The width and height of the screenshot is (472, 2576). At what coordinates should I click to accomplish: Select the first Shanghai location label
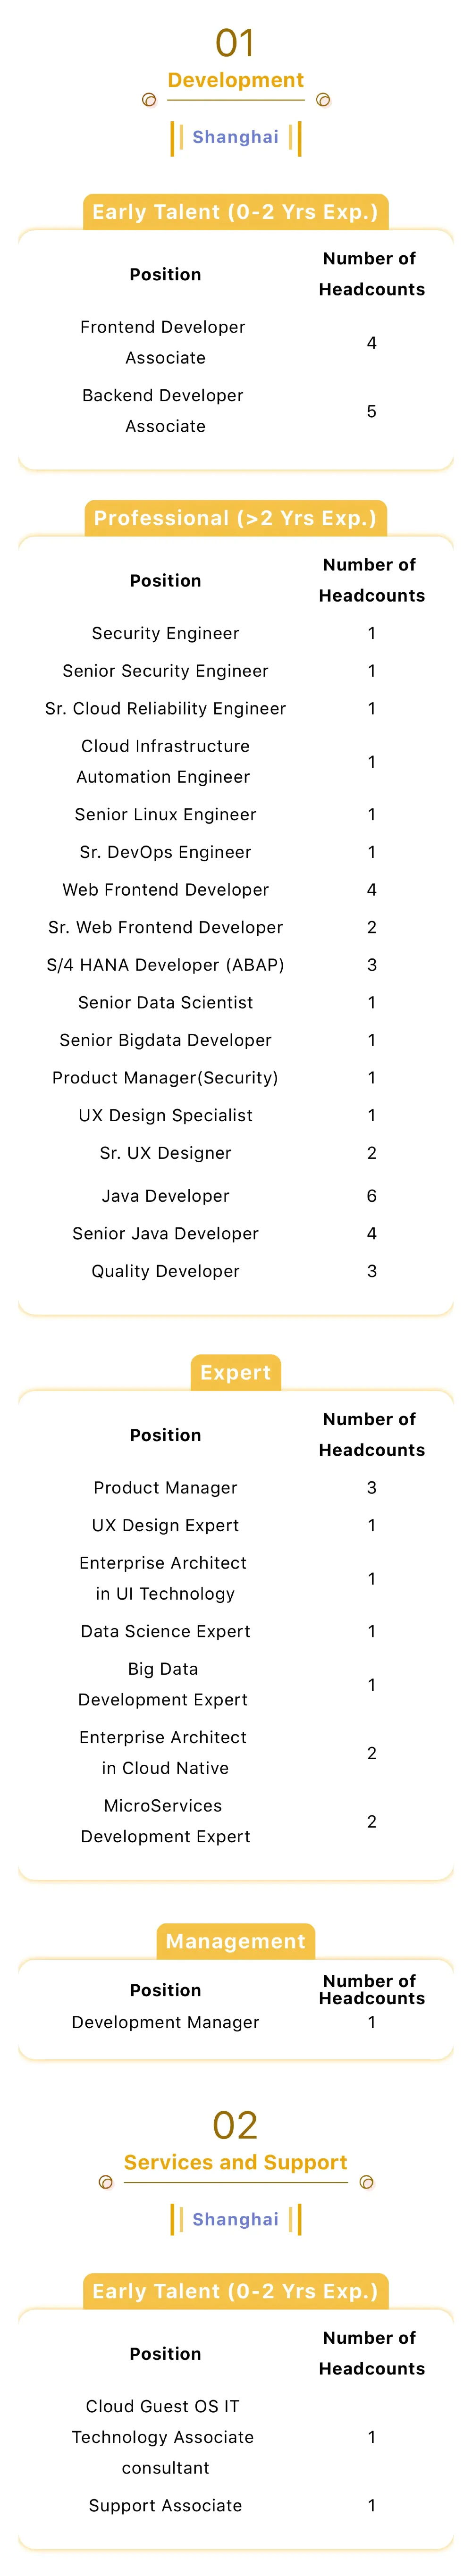(x=236, y=137)
